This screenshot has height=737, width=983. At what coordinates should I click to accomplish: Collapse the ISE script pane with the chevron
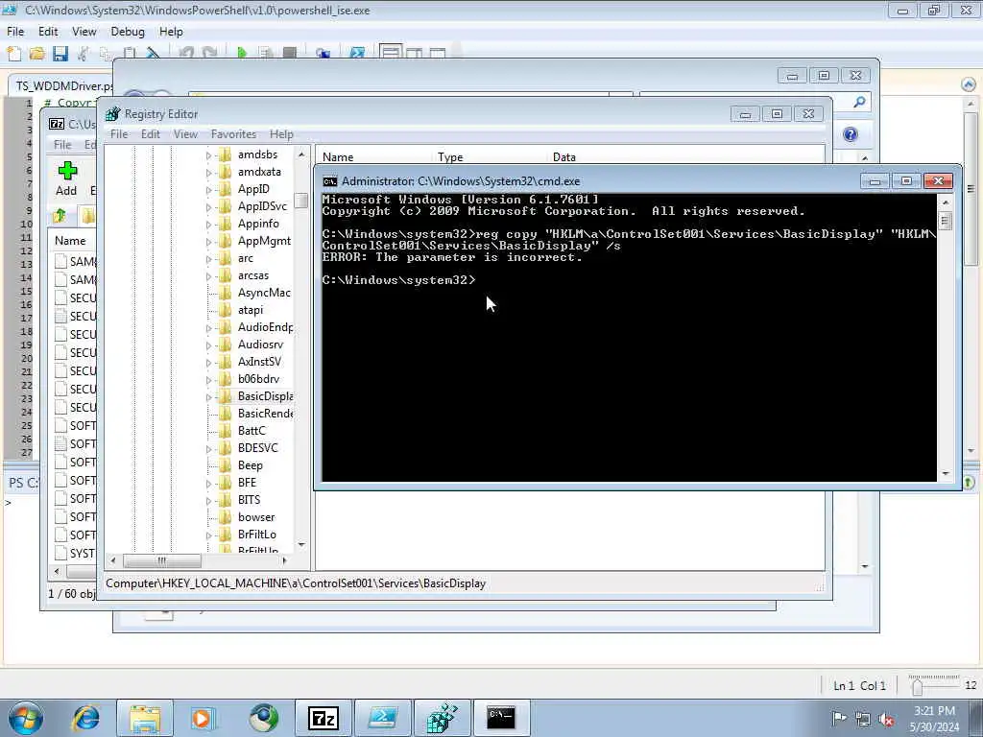(x=968, y=84)
